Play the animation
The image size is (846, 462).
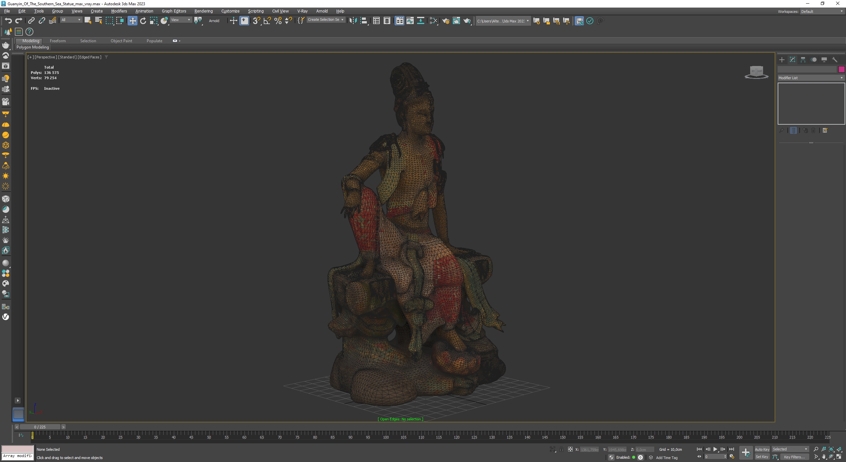[x=715, y=449]
